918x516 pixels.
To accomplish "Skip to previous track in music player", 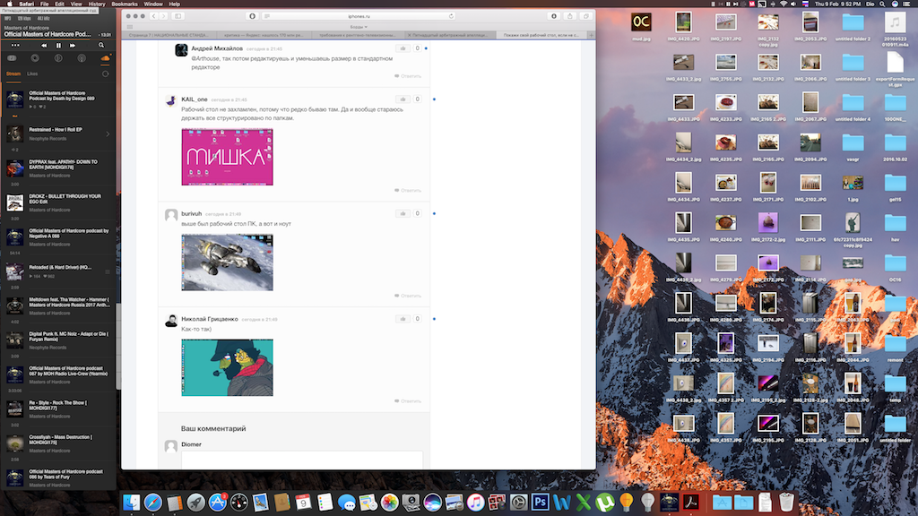I will [44, 45].
